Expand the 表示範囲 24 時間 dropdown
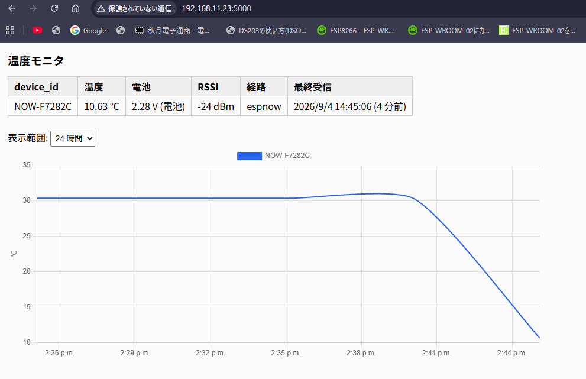 coord(73,139)
